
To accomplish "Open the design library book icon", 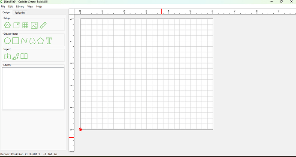I will point(24,56).
